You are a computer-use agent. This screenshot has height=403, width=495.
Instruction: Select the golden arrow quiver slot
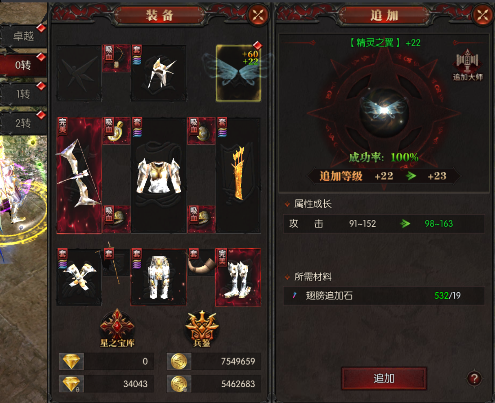click(238, 176)
